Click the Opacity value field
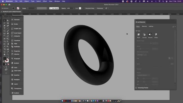This screenshot has height=103, width=183. point(70,8)
